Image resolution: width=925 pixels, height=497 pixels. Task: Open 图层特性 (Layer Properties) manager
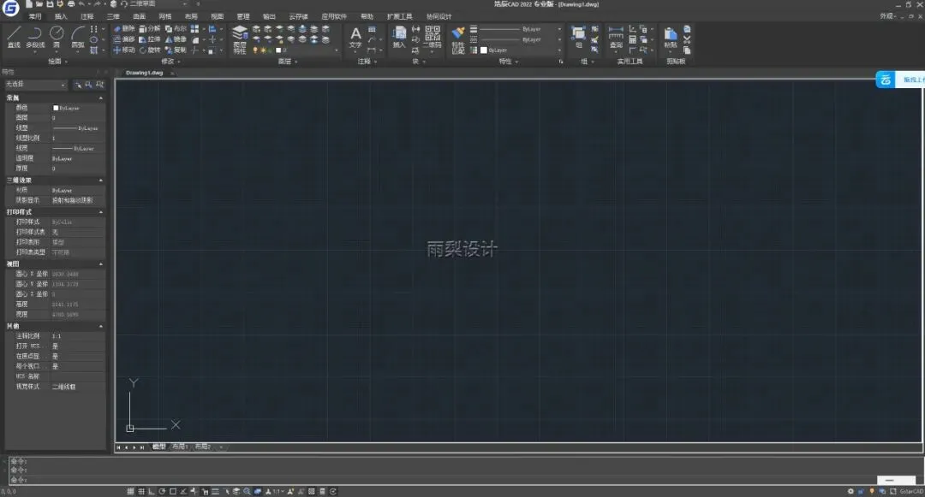tap(240, 39)
